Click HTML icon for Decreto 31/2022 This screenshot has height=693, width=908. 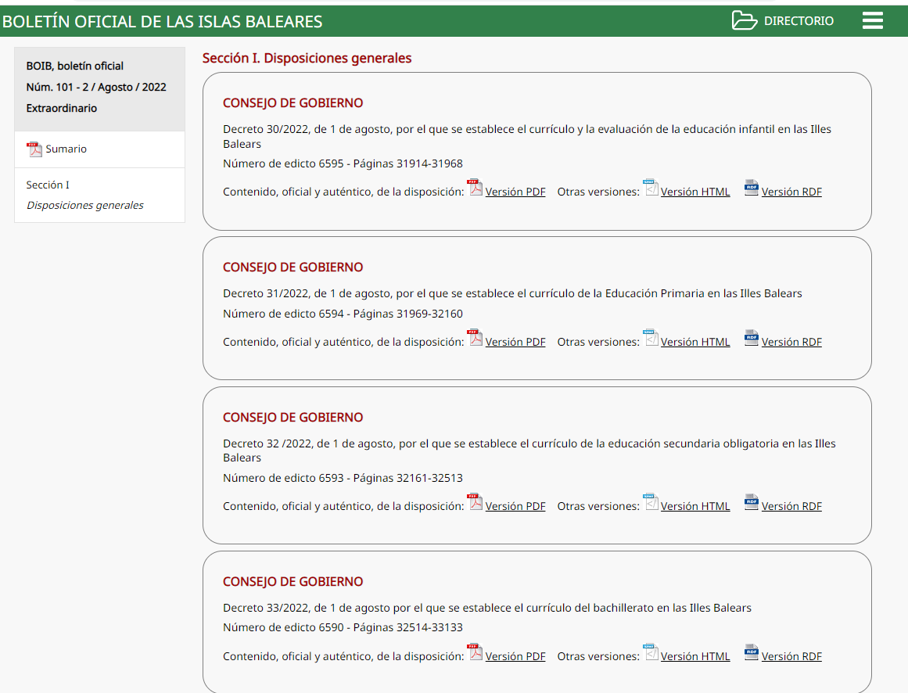tap(651, 338)
